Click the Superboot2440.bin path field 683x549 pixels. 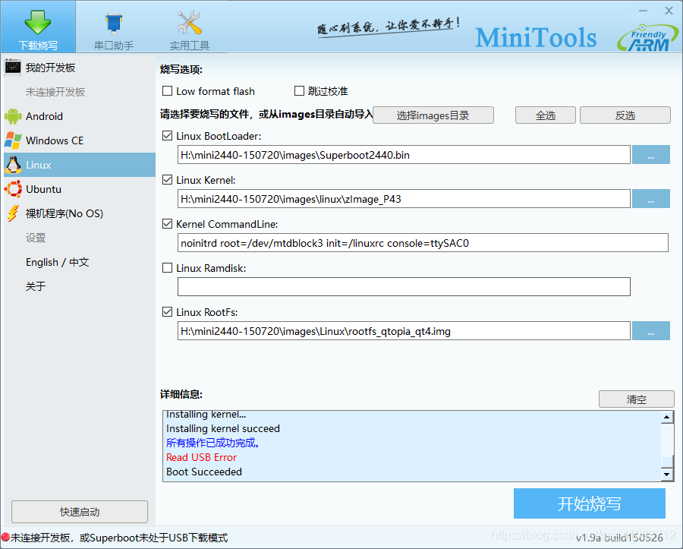tap(404, 155)
